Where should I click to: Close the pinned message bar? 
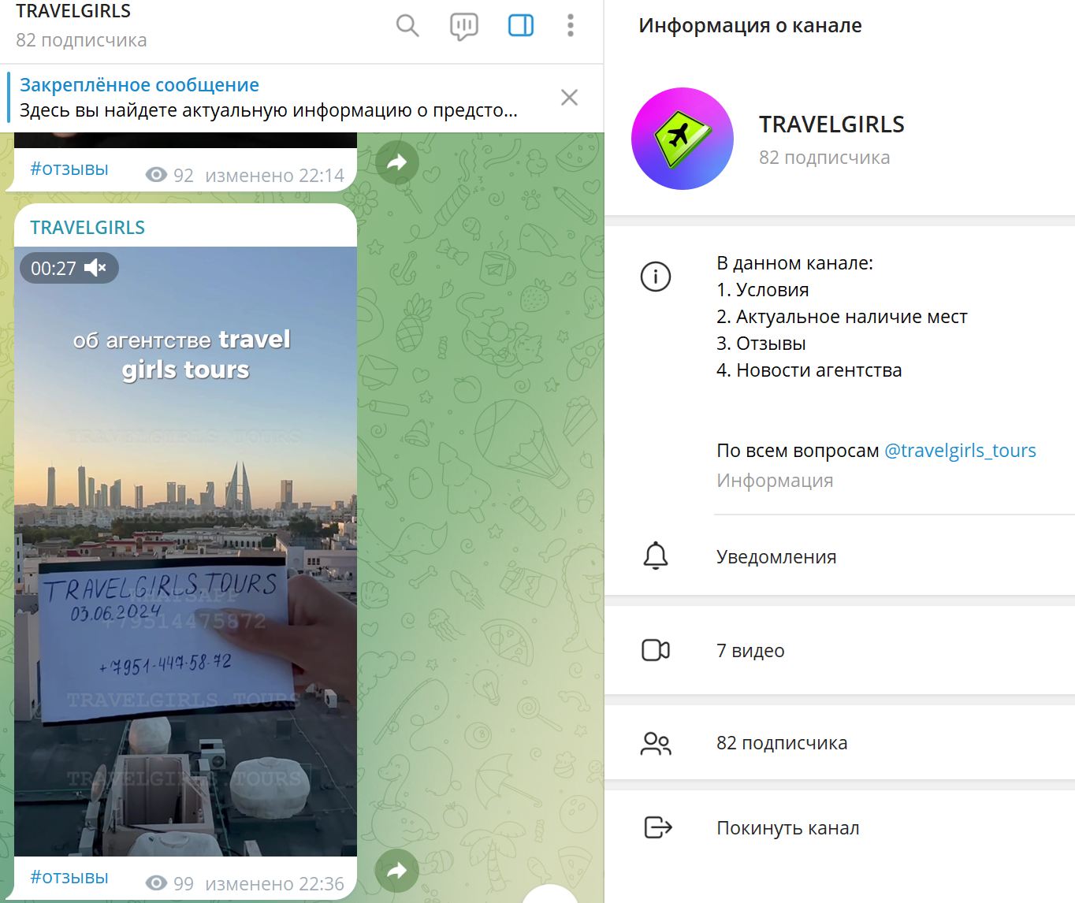pos(569,97)
